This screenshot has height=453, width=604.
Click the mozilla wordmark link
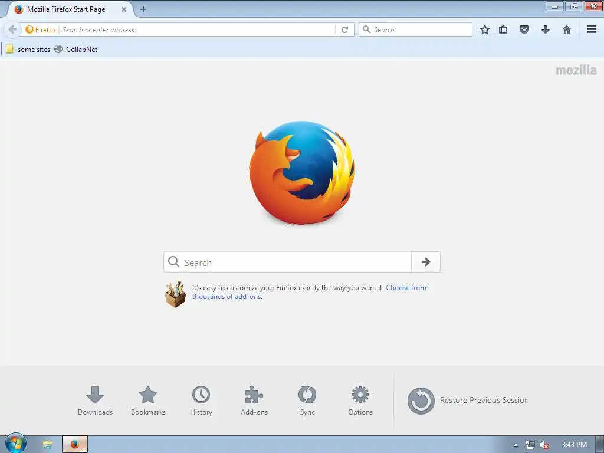pos(576,70)
